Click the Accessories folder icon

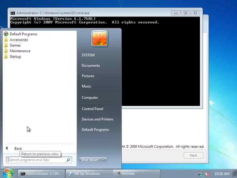pos(6,40)
